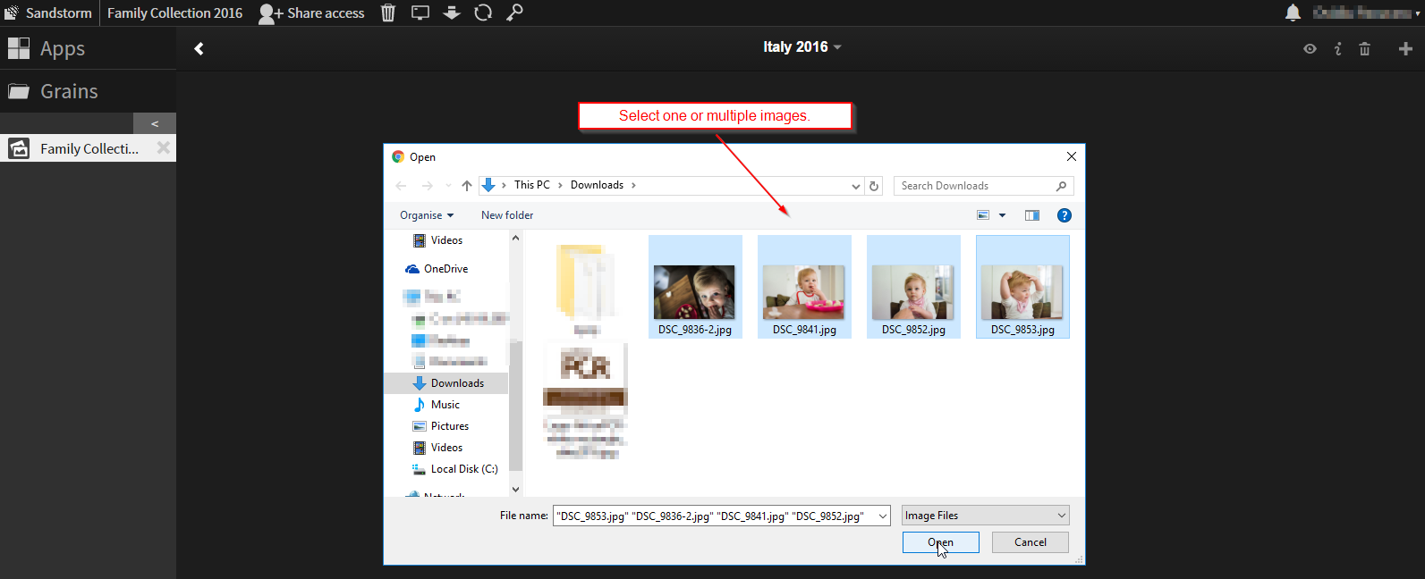The width and height of the screenshot is (1425, 579).
Task: Click the key icon in top bar
Action: click(x=514, y=13)
